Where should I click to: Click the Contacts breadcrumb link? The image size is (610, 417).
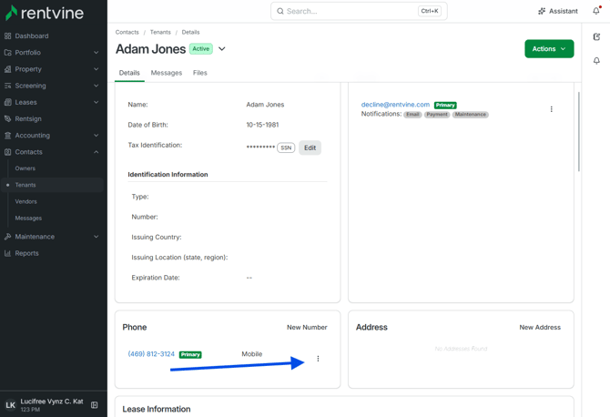point(127,32)
